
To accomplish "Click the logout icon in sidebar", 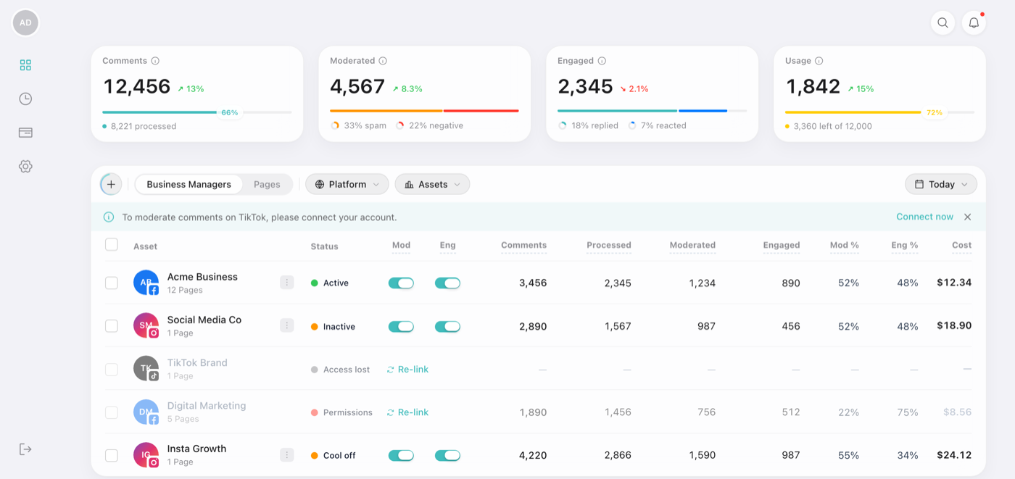I will (25, 449).
